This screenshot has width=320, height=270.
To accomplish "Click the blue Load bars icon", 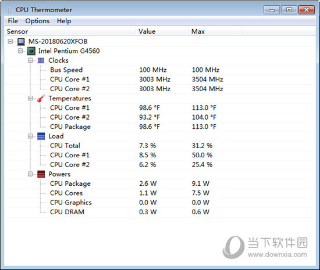I will 41,136.
